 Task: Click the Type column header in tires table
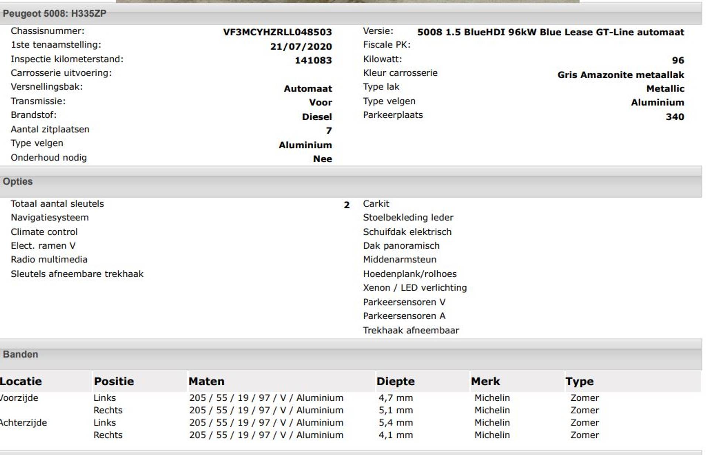click(579, 381)
